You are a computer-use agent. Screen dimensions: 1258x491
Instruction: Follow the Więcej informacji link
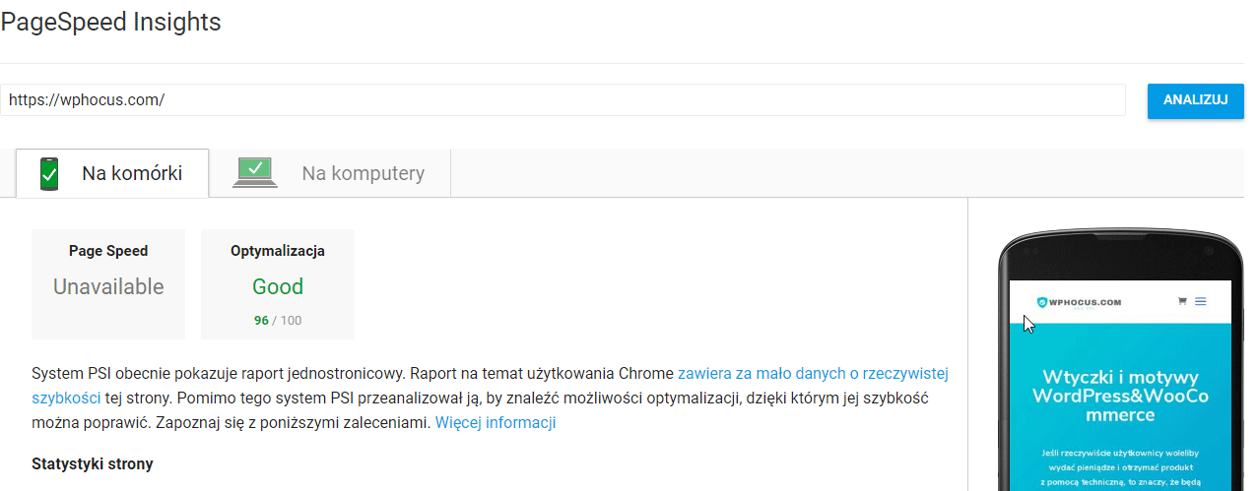coord(496,423)
